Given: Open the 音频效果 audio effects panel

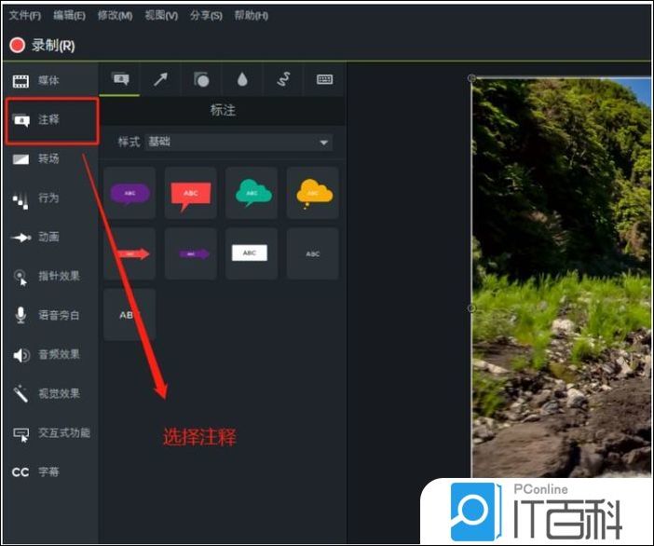Looking at the screenshot, I should pos(51,355).
